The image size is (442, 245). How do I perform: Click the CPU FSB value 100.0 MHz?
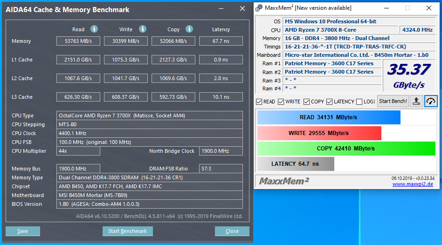click(x=150, y=142)
